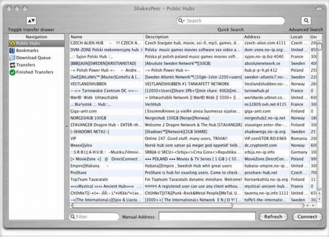Connect to the selected hub
329x237 pixels.
[x=307, y=217]
